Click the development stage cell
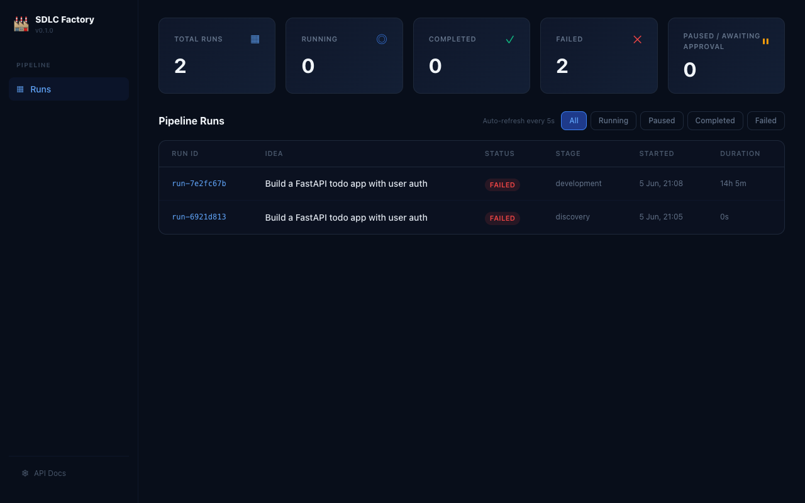 (x=579, y=184)
